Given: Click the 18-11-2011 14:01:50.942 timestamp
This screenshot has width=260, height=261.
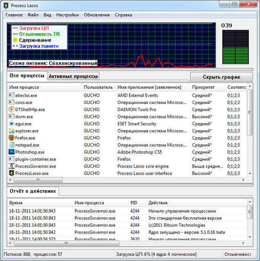Looking at the screenshot, I should tap(32, 232).
